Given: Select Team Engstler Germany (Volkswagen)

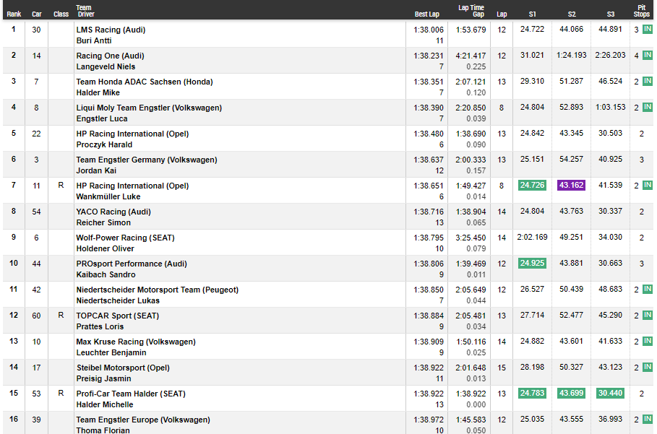Looking at the screenshot, I should tap(147, 160).
